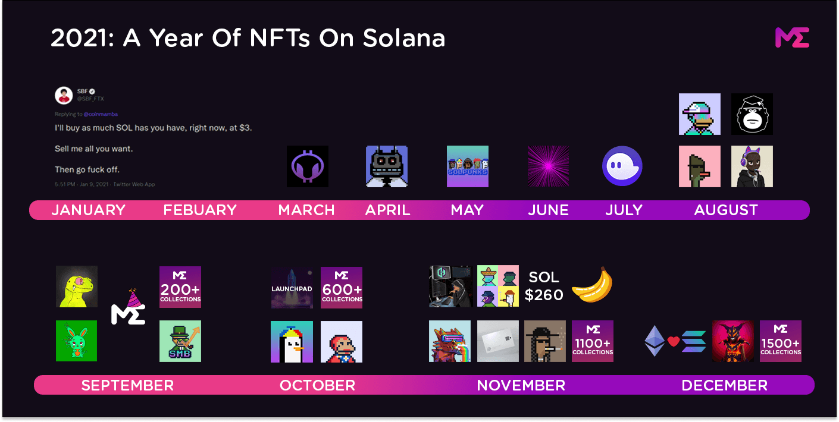Click the Phantom ghost icon above JULY
The width and height of the screenshot is (839, 422).
[x=622, y=166]
